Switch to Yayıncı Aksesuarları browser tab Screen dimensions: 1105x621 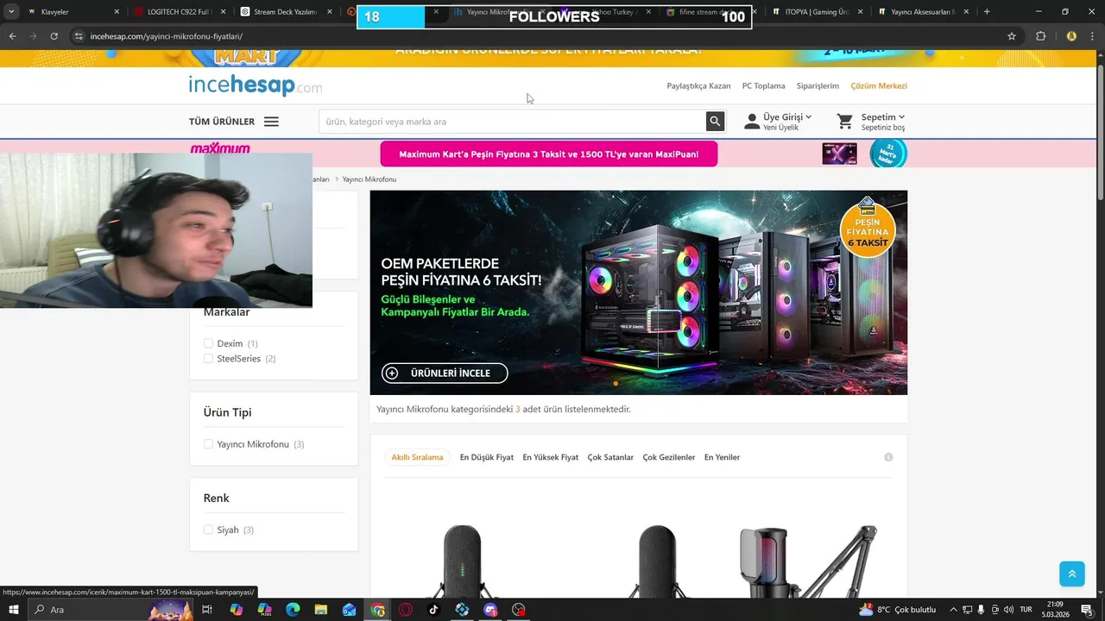click(922, 12)
